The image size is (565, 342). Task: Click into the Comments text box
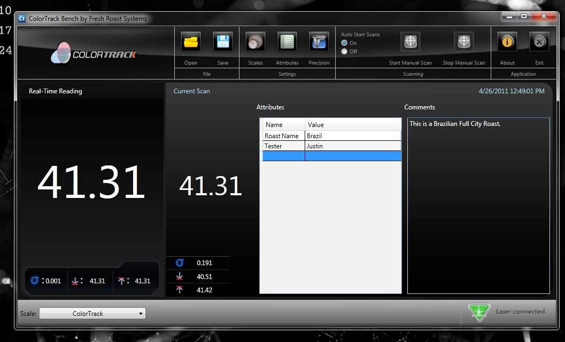click(x=478, y=205)
